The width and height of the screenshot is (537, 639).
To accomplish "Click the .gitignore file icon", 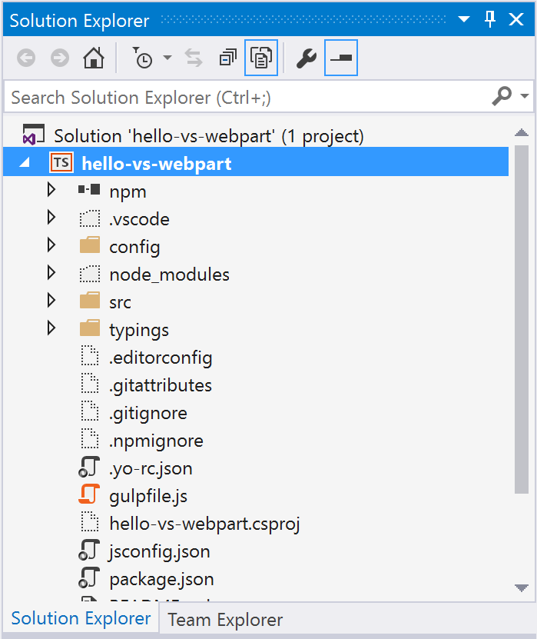I will pyautogui.click(x=90, y=411).
